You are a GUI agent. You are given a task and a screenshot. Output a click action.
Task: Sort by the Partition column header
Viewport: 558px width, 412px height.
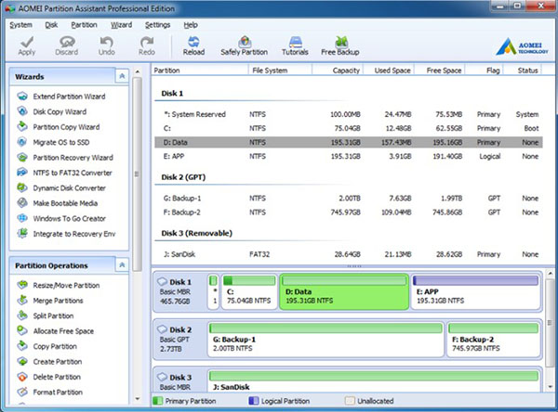[x=200, y=71]
